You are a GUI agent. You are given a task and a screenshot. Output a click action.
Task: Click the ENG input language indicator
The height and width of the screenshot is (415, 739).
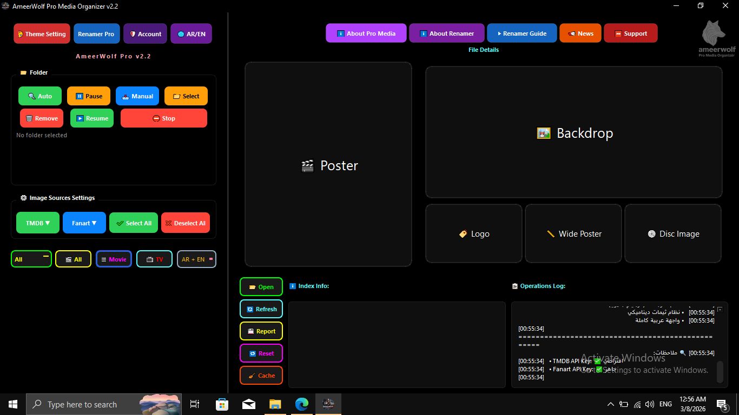666,404
